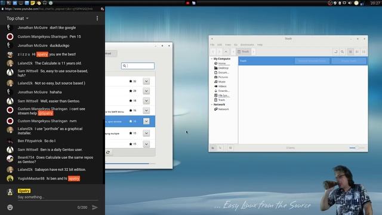Click hide sidebar icon in status bar

tap(230, 148)
